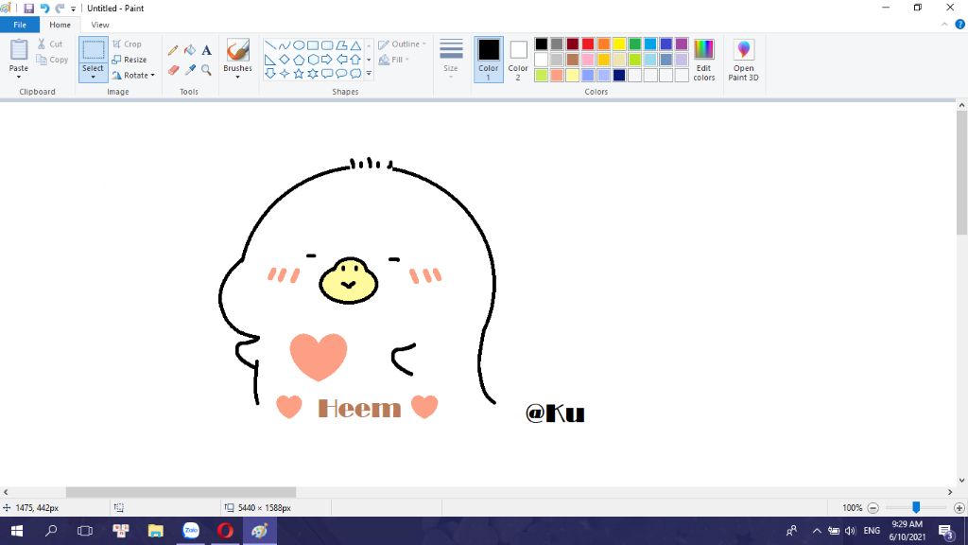
Task: Choose the Polygon shape
Action: tap(341, 45)
